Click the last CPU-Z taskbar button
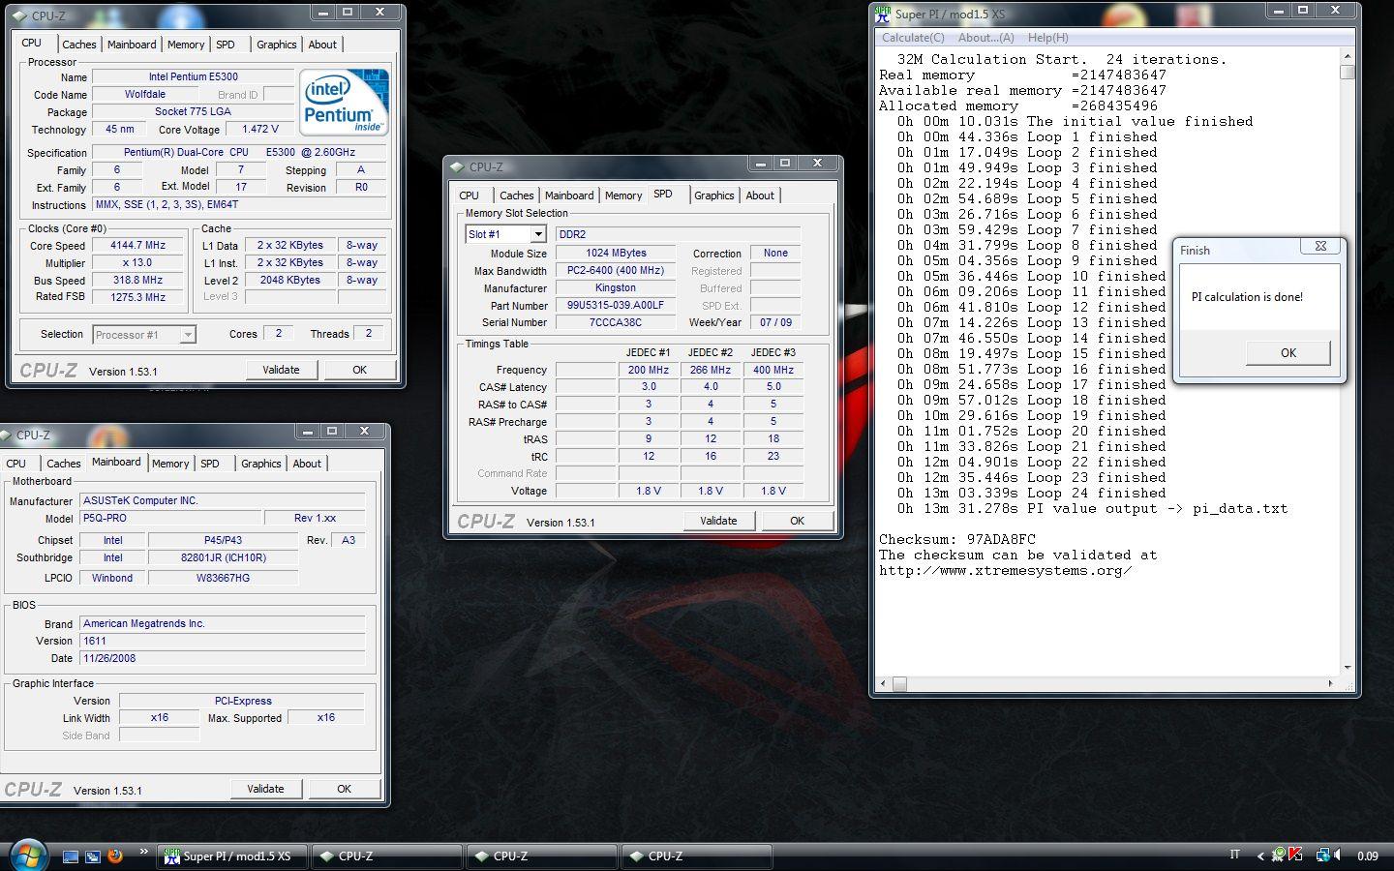The image size is (1394, 871). point(696,856)
